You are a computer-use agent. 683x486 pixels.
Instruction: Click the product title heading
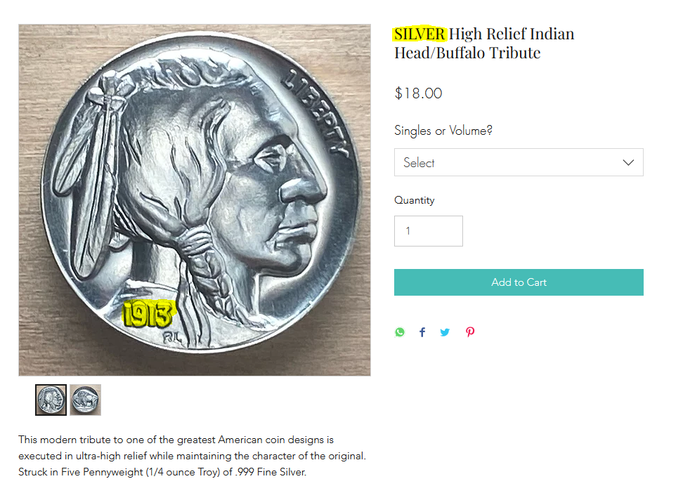pos(484,43)
